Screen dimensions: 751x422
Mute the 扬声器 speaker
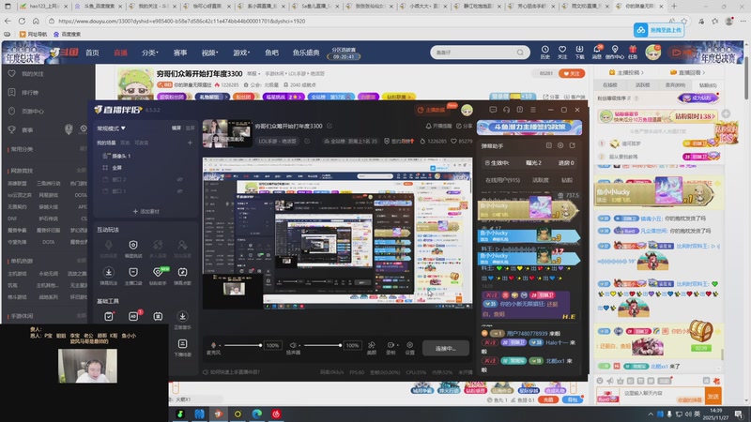293,345
